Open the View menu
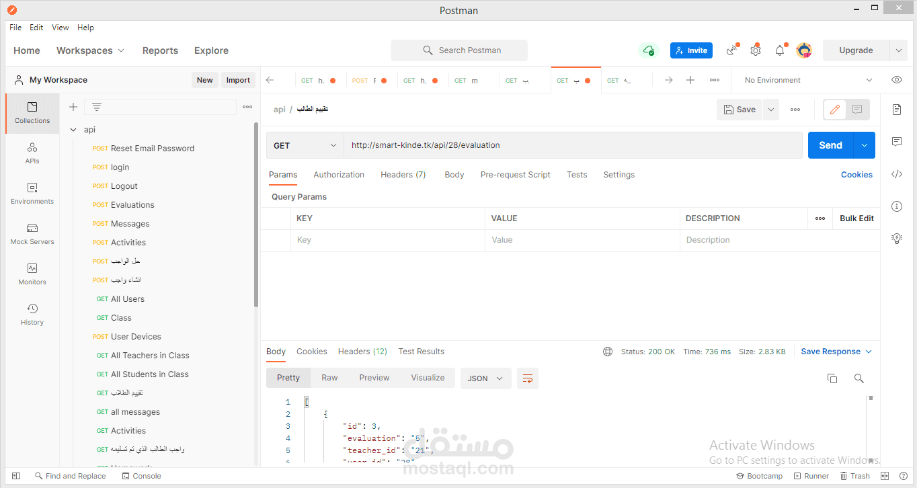917x488 pixels. click(61, 28)
